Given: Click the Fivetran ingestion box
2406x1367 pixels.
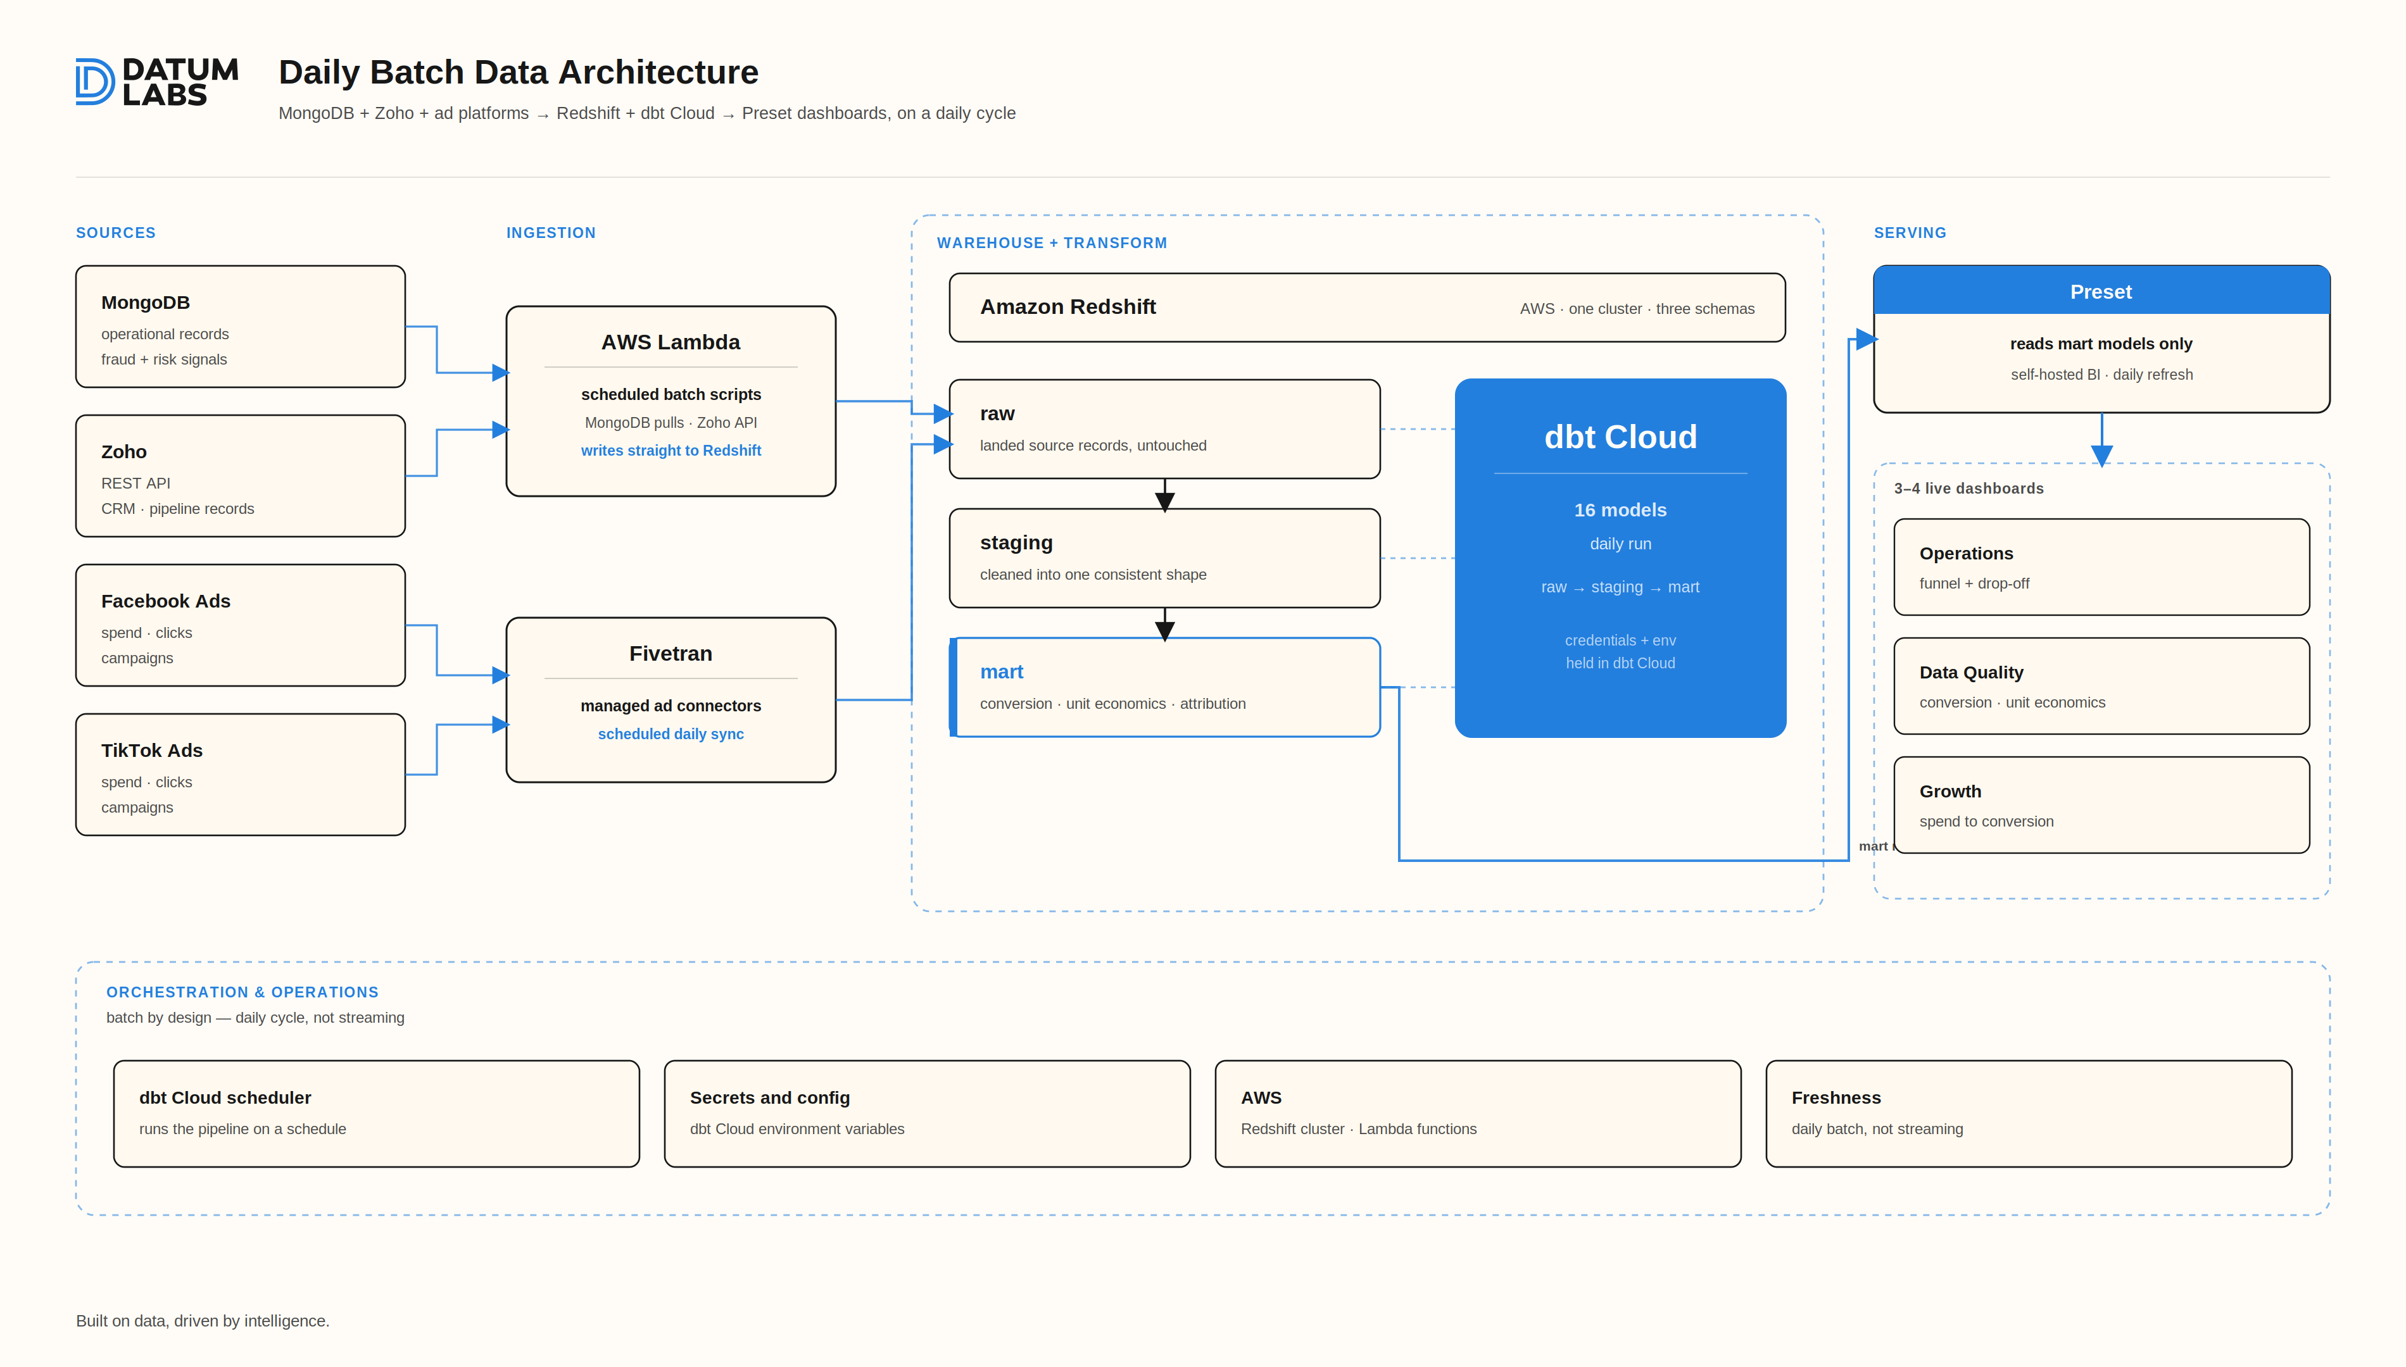Looking at the screenshot, I should click(x=671, y=699).
